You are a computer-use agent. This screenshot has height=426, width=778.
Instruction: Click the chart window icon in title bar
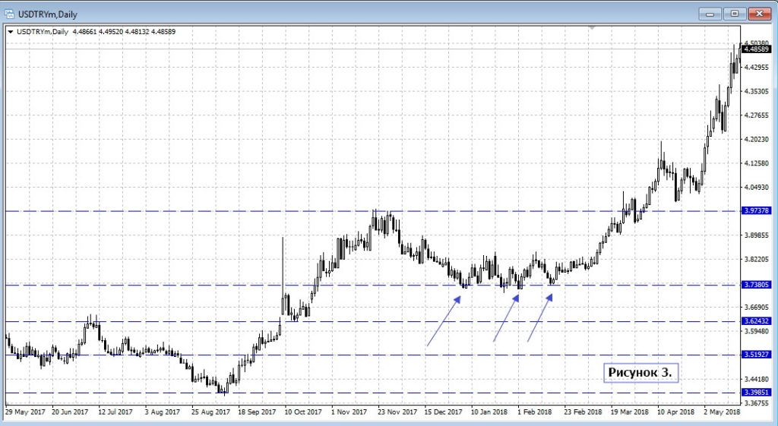[8, 11]
